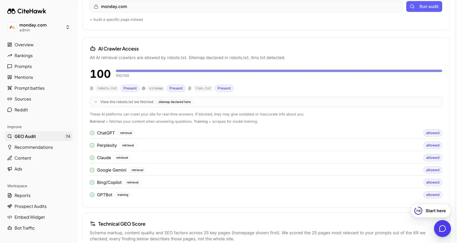Click the Mentions quote icon
This screenshot has width=457, height=243.
[10, 77]
